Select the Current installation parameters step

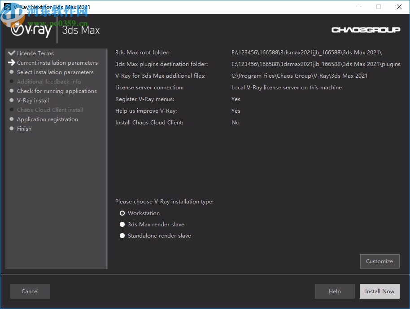[x=57, y=62]
